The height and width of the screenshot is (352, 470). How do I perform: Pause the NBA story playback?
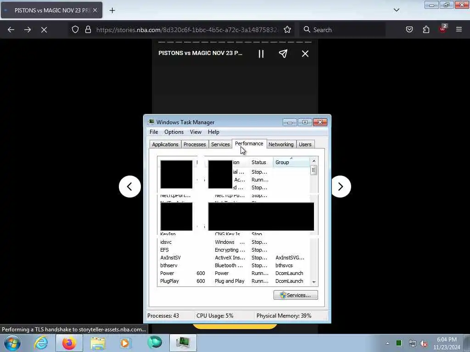[x=261, y=54]
